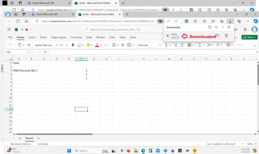Image resolution: width=259 pixels, height=154 pixels.
Task: Search downloads using the magnifier icon
Action: [216, 27]
